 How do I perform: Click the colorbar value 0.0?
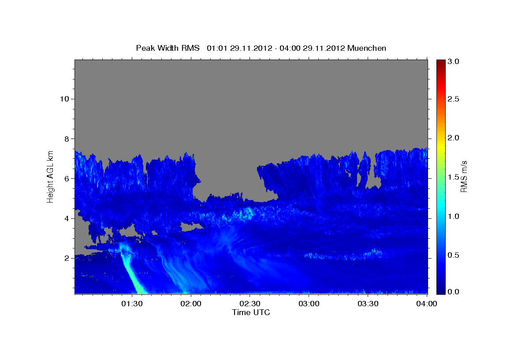tap(454, 292)
